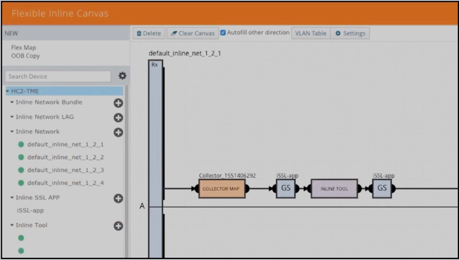Click first green dot under Inline Tool

point(21,238)
